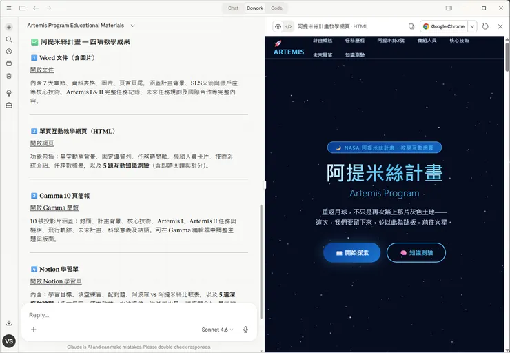Open the history clock icon

coord(9,52)
